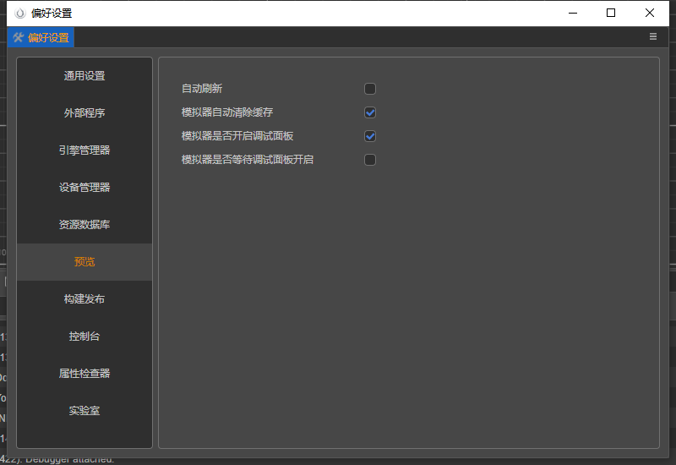This screenshot has width=676, height=465.
Task: Switch to 引擎管理器 section
Action: (84, 150)
